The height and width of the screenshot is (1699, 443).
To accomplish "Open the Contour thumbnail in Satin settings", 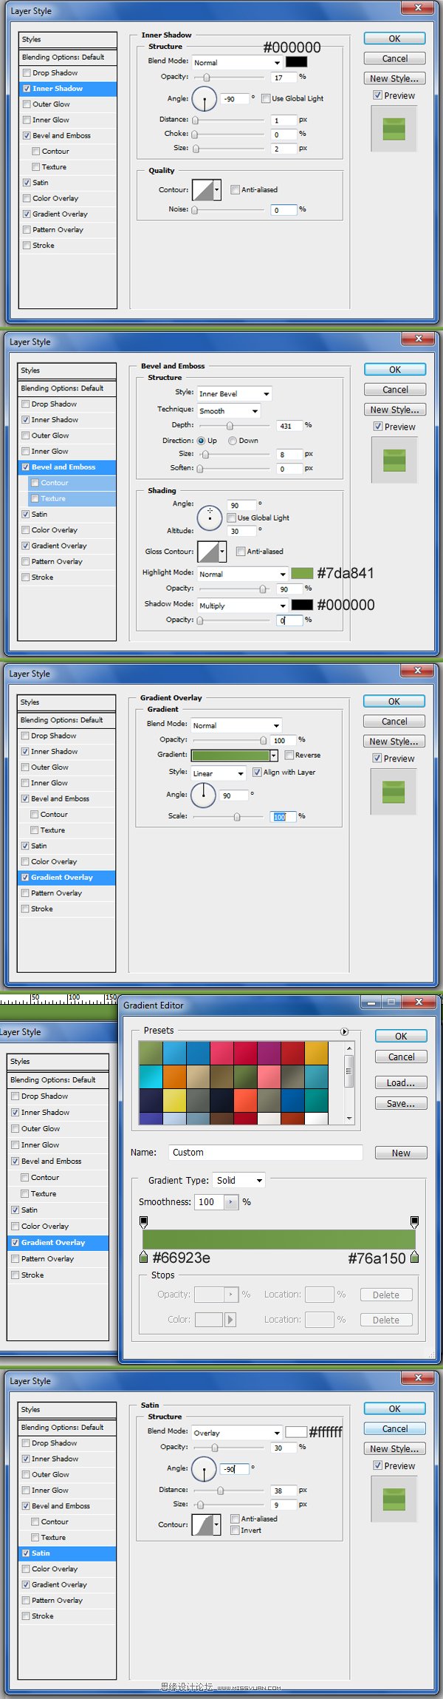I will click(202, 1525).
